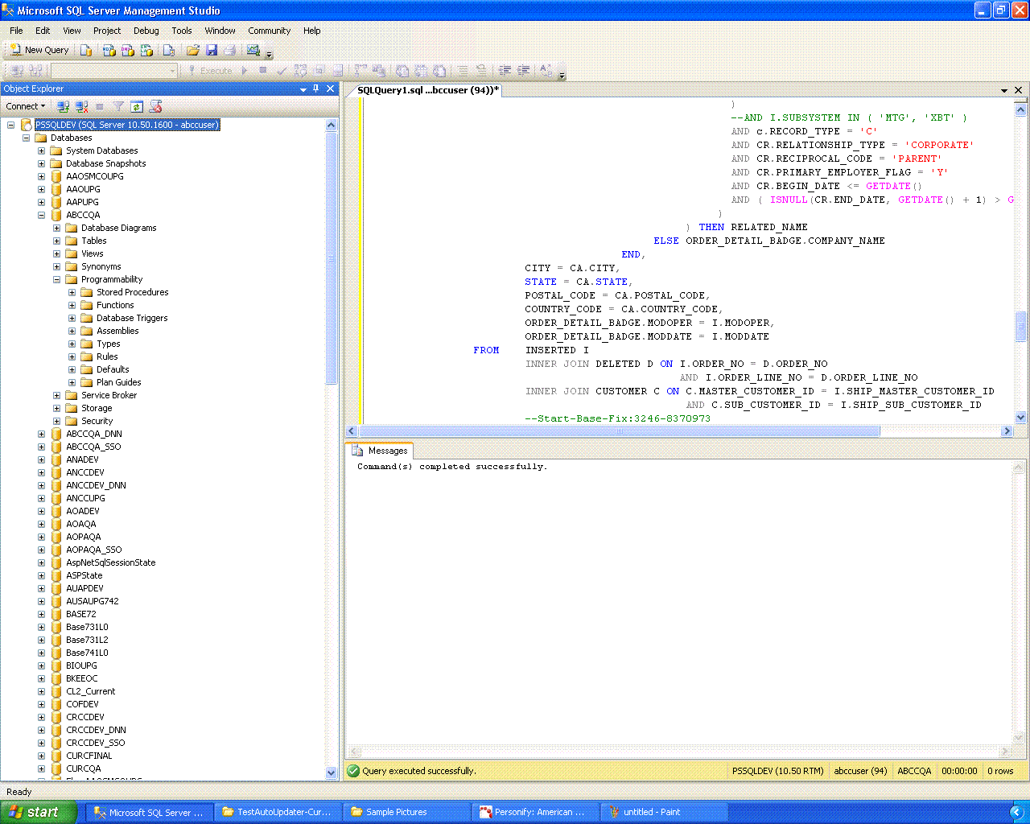The height and width of the screenshot is (824, 1030).
Task: Save the query with the floppy disk icon
Action: tap(212, 50)
